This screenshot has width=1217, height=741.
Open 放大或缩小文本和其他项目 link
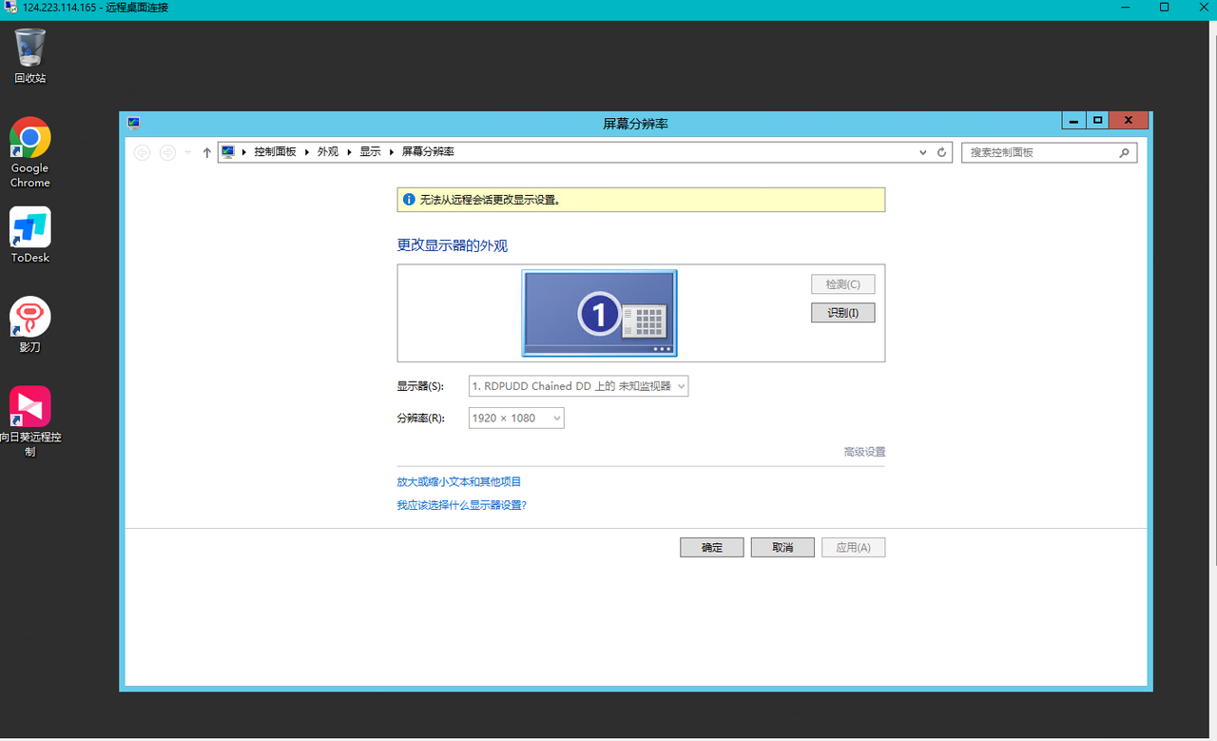pyautogui.click(x=459, y=482)
